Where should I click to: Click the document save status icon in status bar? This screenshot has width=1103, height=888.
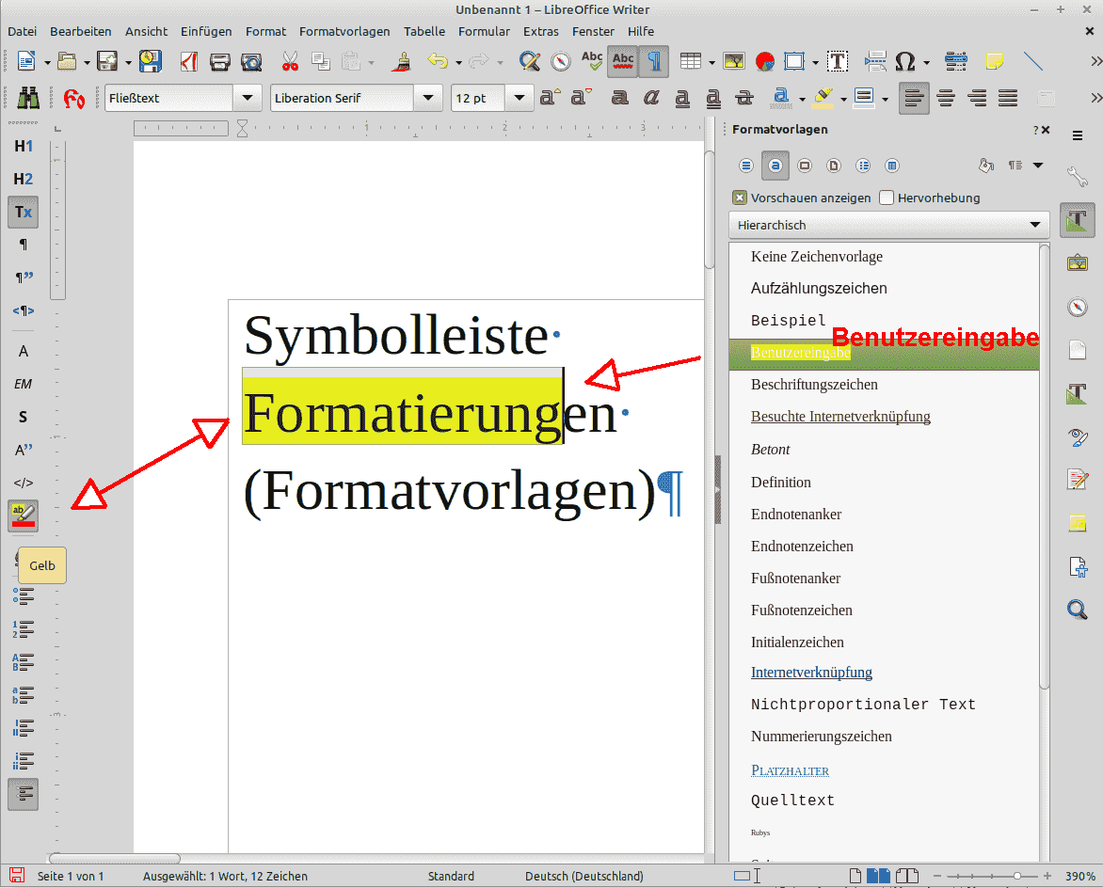(17, 876)
